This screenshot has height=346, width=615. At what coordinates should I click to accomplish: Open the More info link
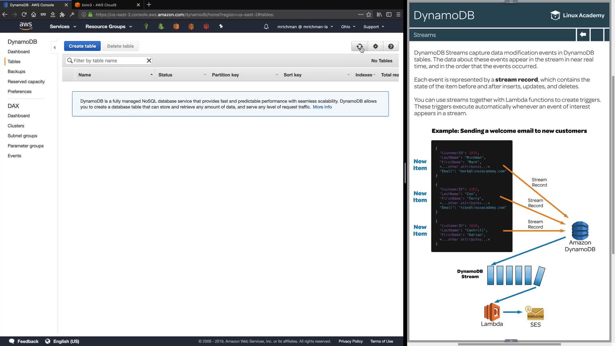coord(322,107)
